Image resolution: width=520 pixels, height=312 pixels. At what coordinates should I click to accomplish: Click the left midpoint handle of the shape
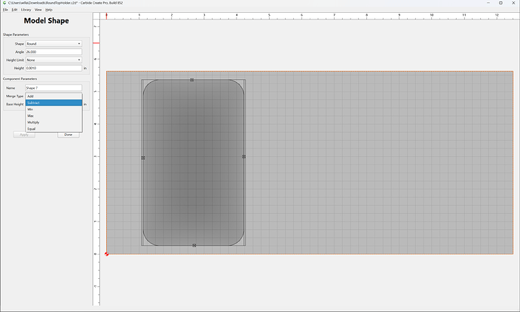pyautogui.click(x=143, y=158)
